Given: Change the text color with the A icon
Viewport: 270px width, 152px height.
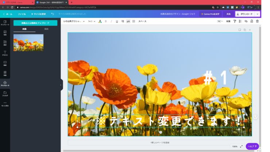Looking at the screenshot, I should pyautogui.click(x=100, y=21).
